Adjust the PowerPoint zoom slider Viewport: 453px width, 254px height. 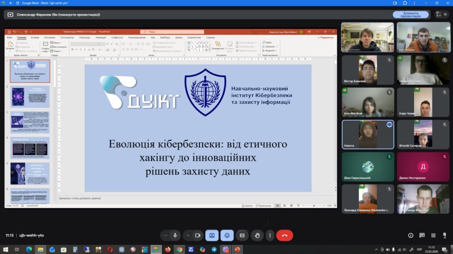(x=314, y=205)
